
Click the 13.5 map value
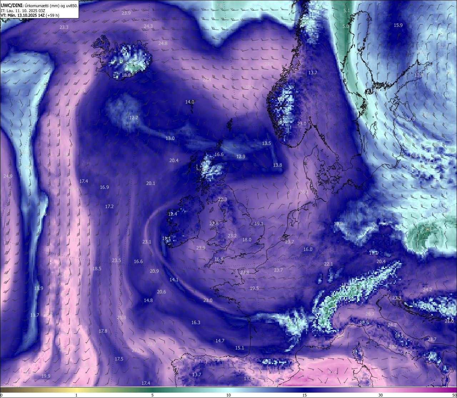click(266, 143)
